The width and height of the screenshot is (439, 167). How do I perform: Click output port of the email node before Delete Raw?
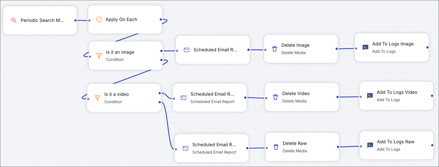tap(247, 148)
